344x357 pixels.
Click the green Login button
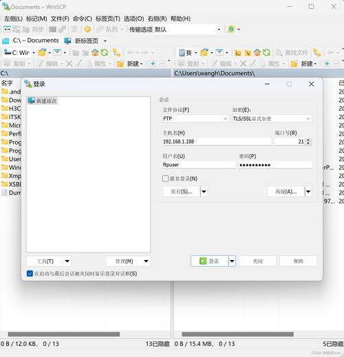point(209,261)
